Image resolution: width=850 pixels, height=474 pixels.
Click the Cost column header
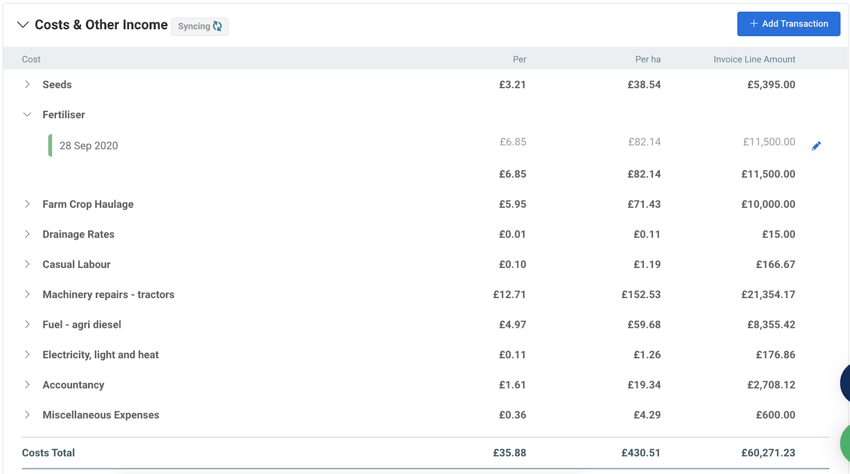pos(31,60)
